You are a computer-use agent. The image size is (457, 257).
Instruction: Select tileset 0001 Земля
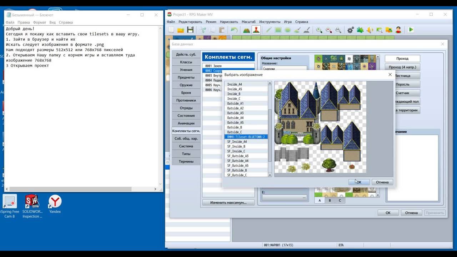tap(228, 66)
